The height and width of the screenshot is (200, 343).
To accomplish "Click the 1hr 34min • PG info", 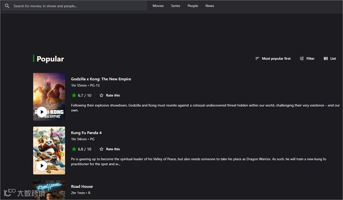I will pyautogui.click(x=83, y=139).
